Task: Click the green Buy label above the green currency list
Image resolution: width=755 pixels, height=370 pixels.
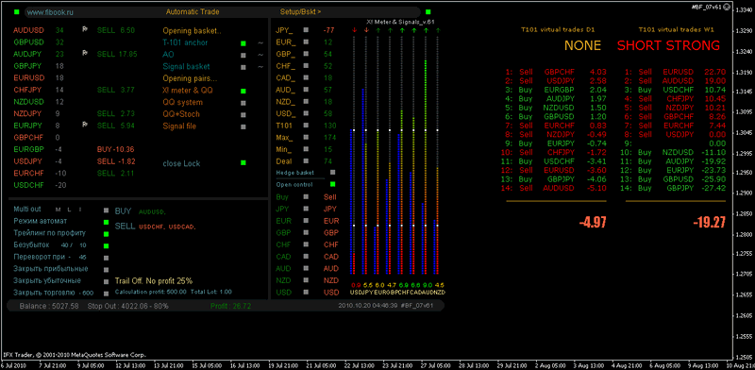Action: pyautogui.click(x=282, y=197)
